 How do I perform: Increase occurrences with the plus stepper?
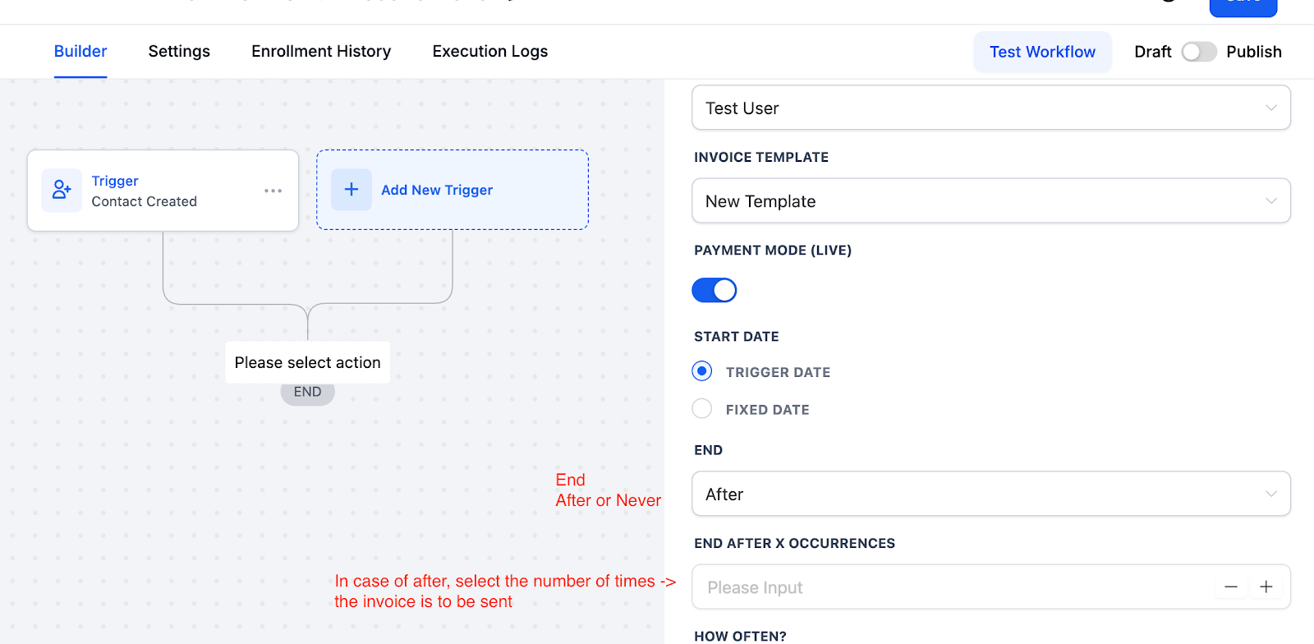[x=1266, y=586]
